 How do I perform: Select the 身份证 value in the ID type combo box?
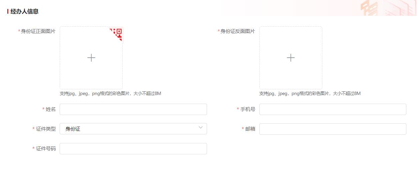tap(73, 129)
